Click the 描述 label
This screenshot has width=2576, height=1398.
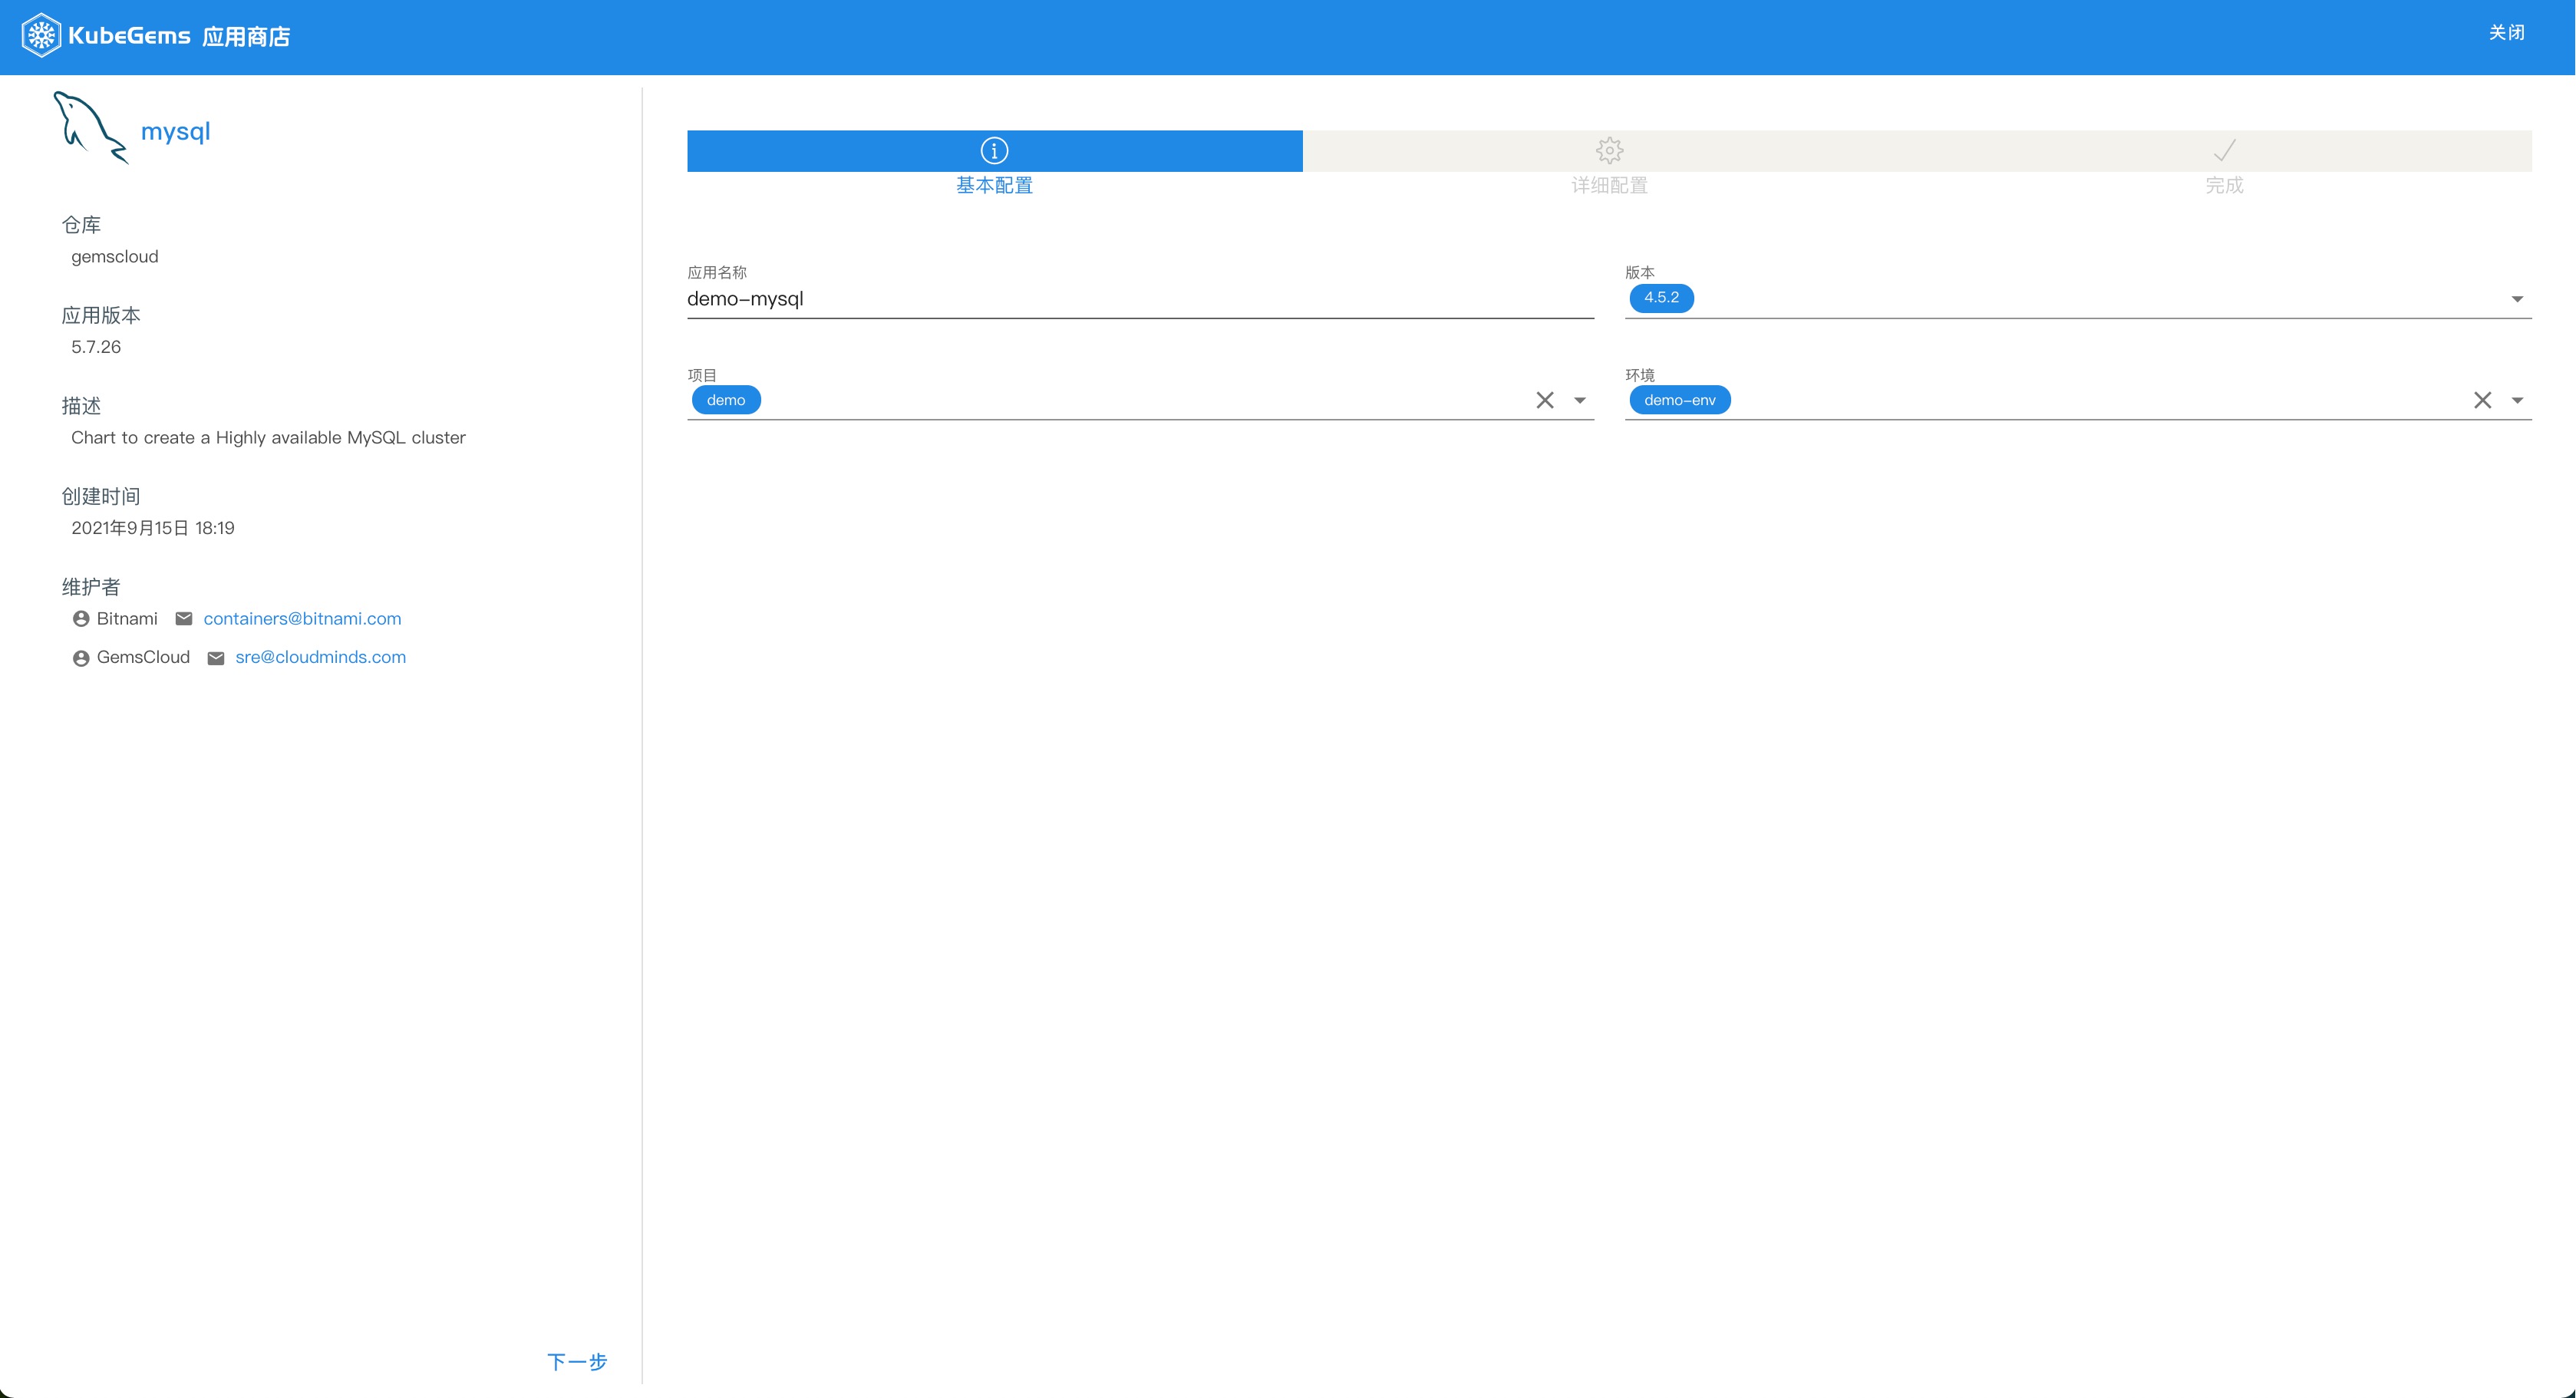[81, 406]
